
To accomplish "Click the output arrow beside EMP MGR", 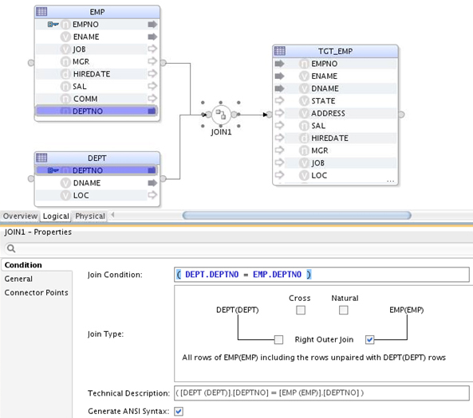I will pyautogui.click(x=152, y=61).
